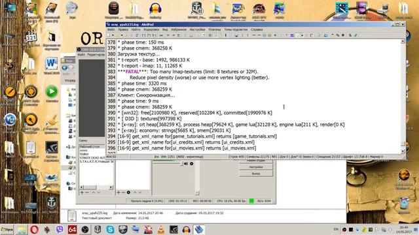This screenshot has height=235, width=419.
Task: Move scene down in OBS scenes list
Action: pos(99,193)
